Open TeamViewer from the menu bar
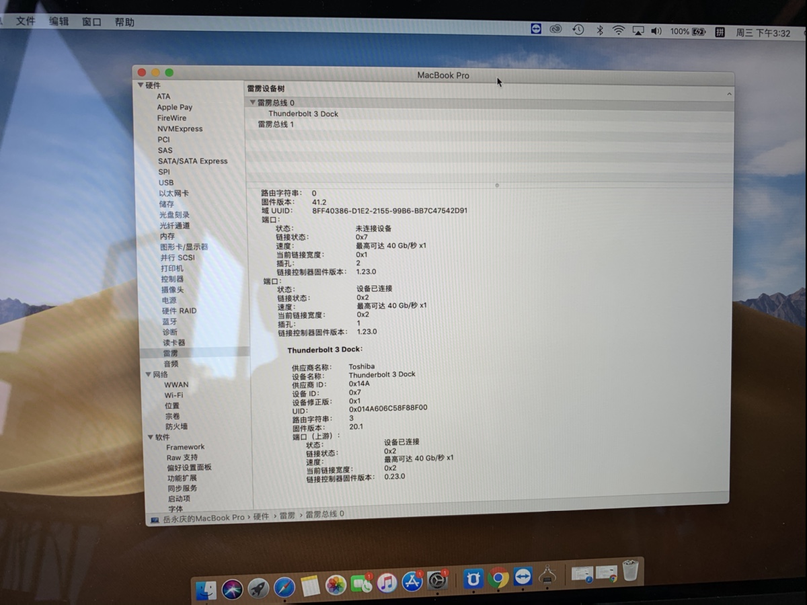This screenshot has height=605, width=807. coord(536,29)
